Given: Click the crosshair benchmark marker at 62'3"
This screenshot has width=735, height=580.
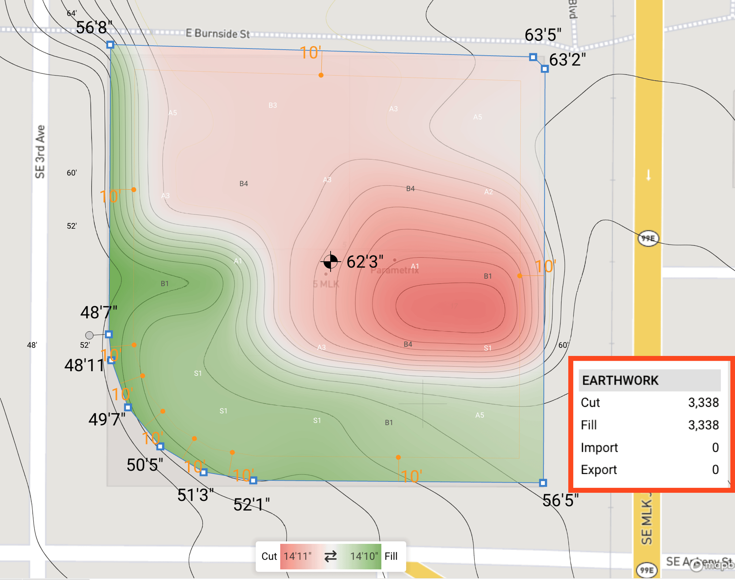Looking at the screenshot, I should point(331,262).
